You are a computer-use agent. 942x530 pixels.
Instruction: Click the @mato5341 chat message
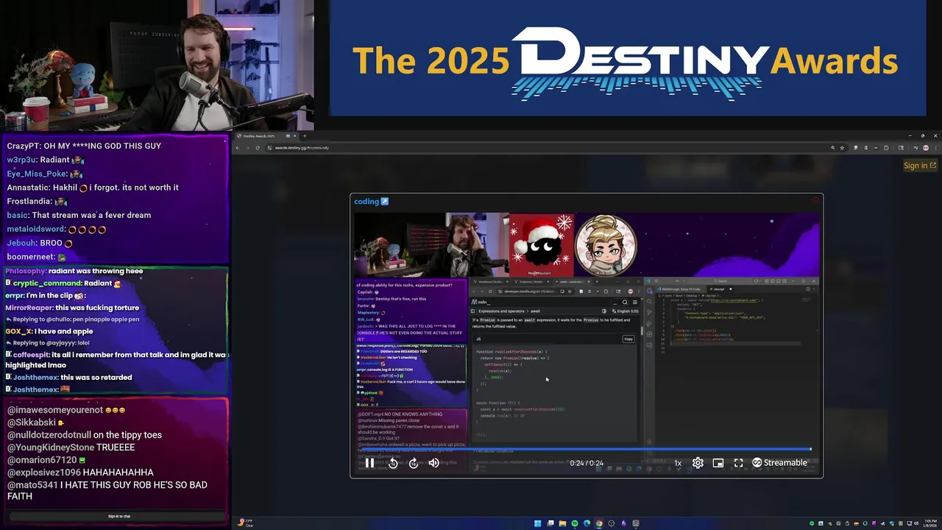click(107, 490)
